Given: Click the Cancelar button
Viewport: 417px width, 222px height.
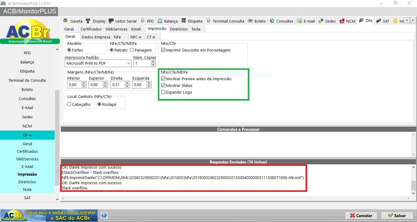Looking at the screenshot, I should 361,215.
